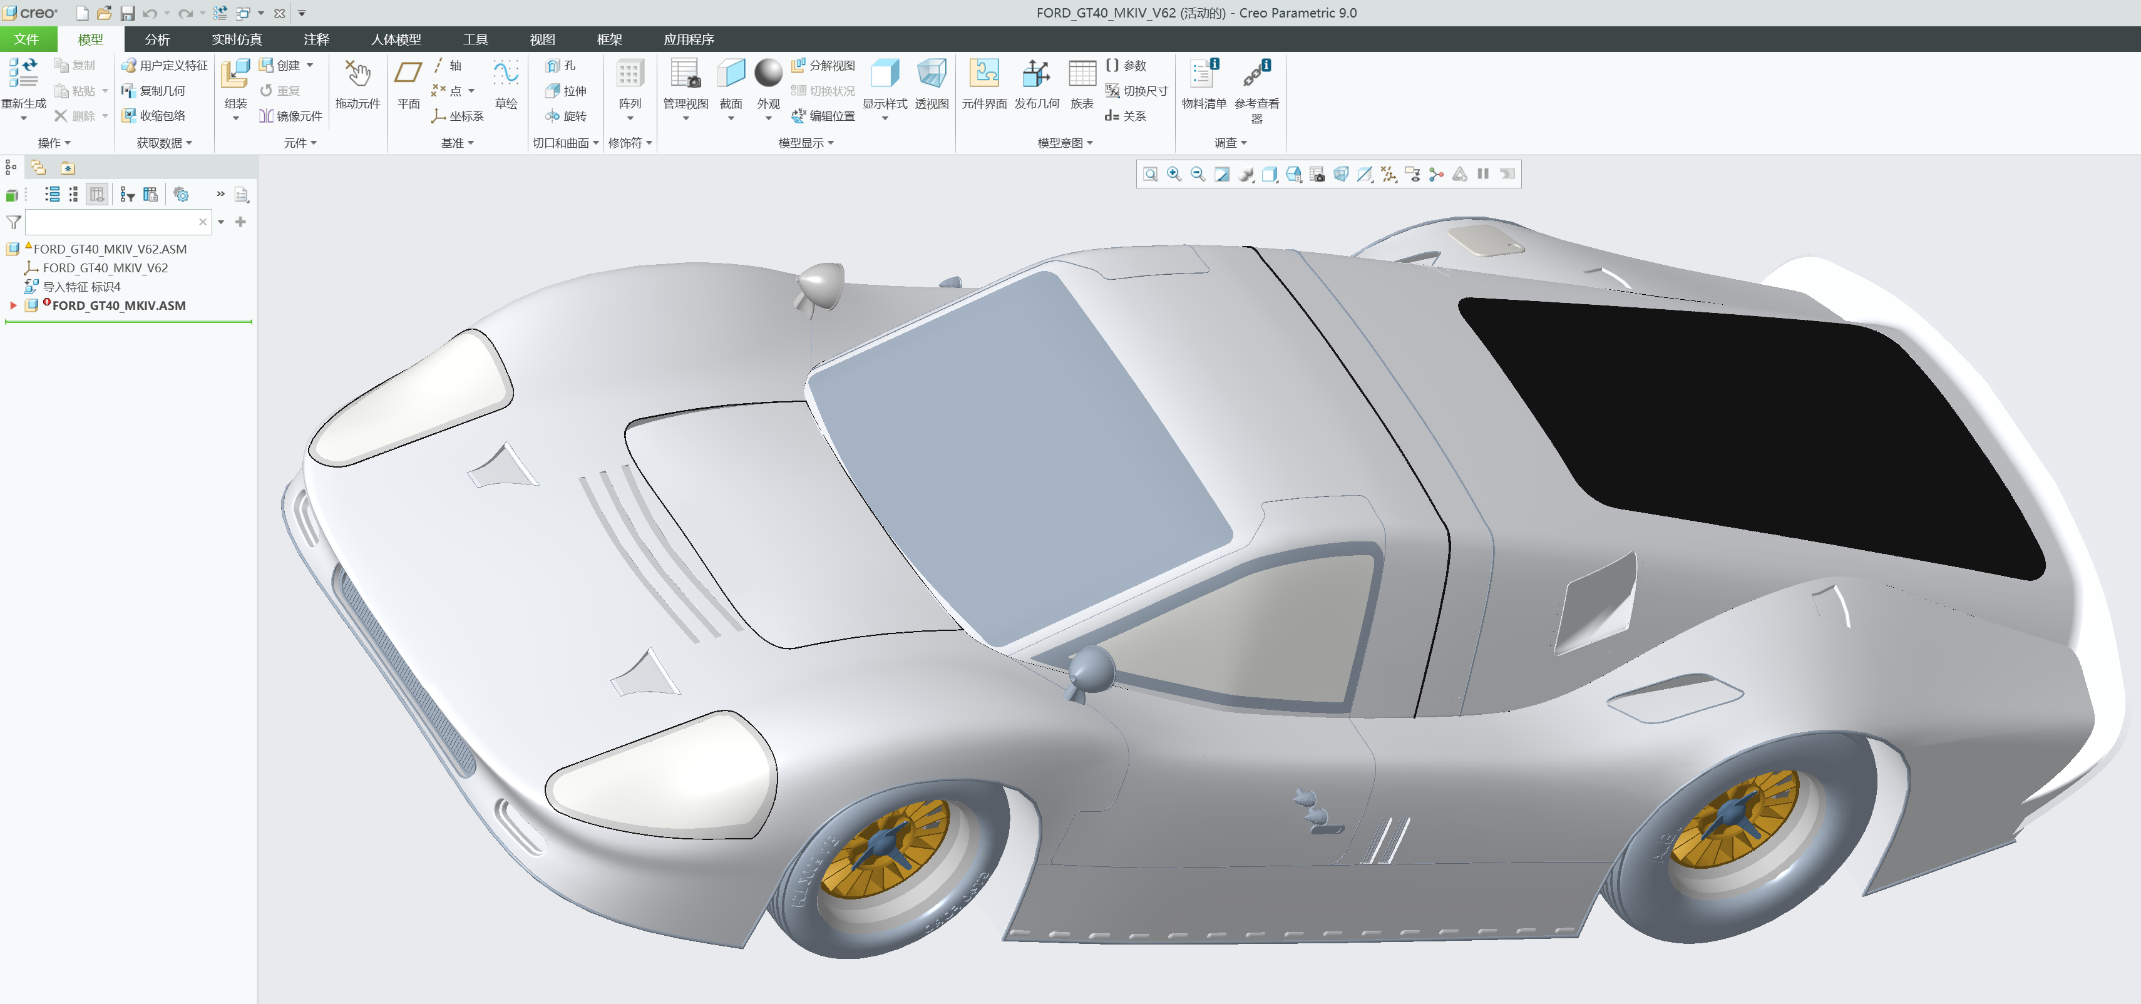Image resolution: width=2141 pixels, height=1004 pixels.
Task: Select FORD_GT40_MKIV_V62.ASM root tree item
Action: pos(110,248)
